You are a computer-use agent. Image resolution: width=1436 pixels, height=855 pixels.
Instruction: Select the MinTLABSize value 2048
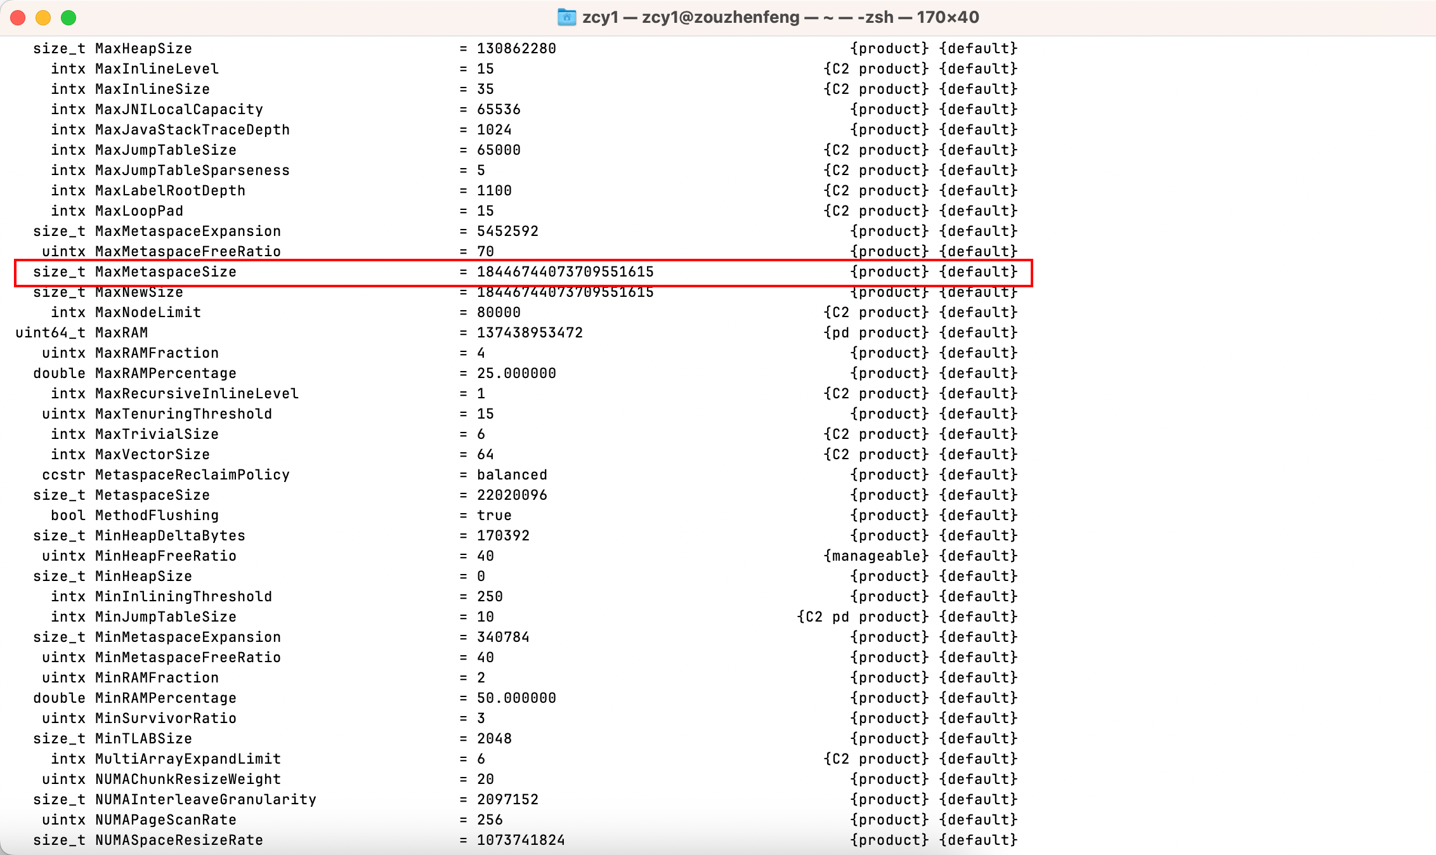(x=493, y=738)
